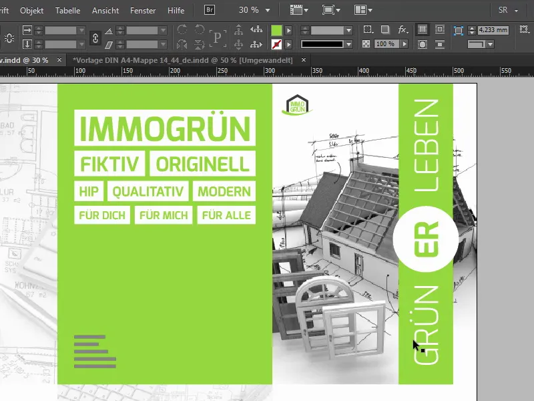The width and height of the screenshot is (534, 401).
Task: Expand the rotation angle dropdown
Action: click(163, 30)
